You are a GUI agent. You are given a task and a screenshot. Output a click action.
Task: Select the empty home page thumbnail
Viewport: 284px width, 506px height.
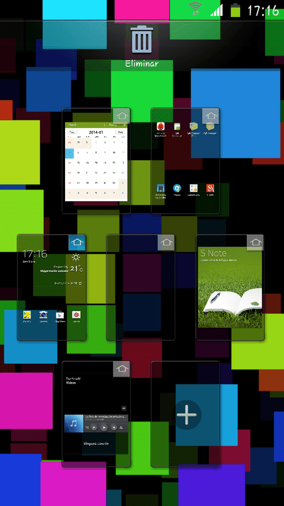141,287
